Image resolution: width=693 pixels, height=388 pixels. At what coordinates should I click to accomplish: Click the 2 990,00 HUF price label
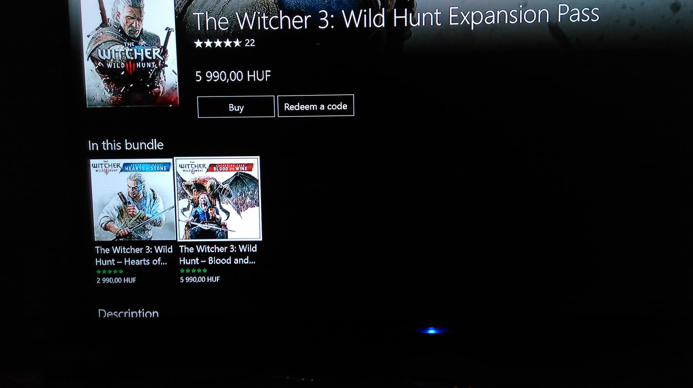(116, 280)
